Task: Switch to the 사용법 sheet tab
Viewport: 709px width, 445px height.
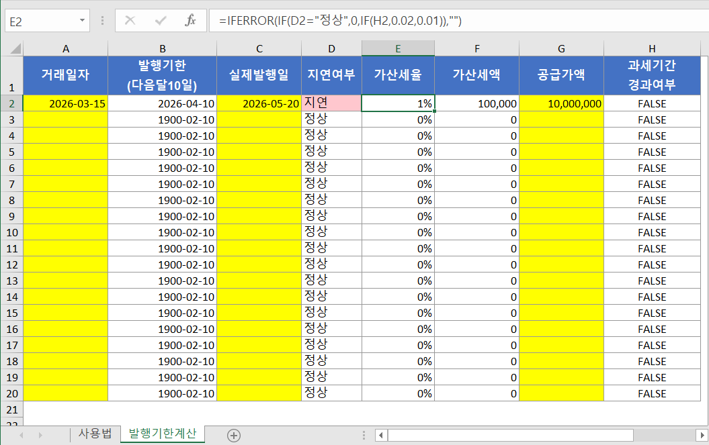Action: pyautogui.click(x=95, y=434)
